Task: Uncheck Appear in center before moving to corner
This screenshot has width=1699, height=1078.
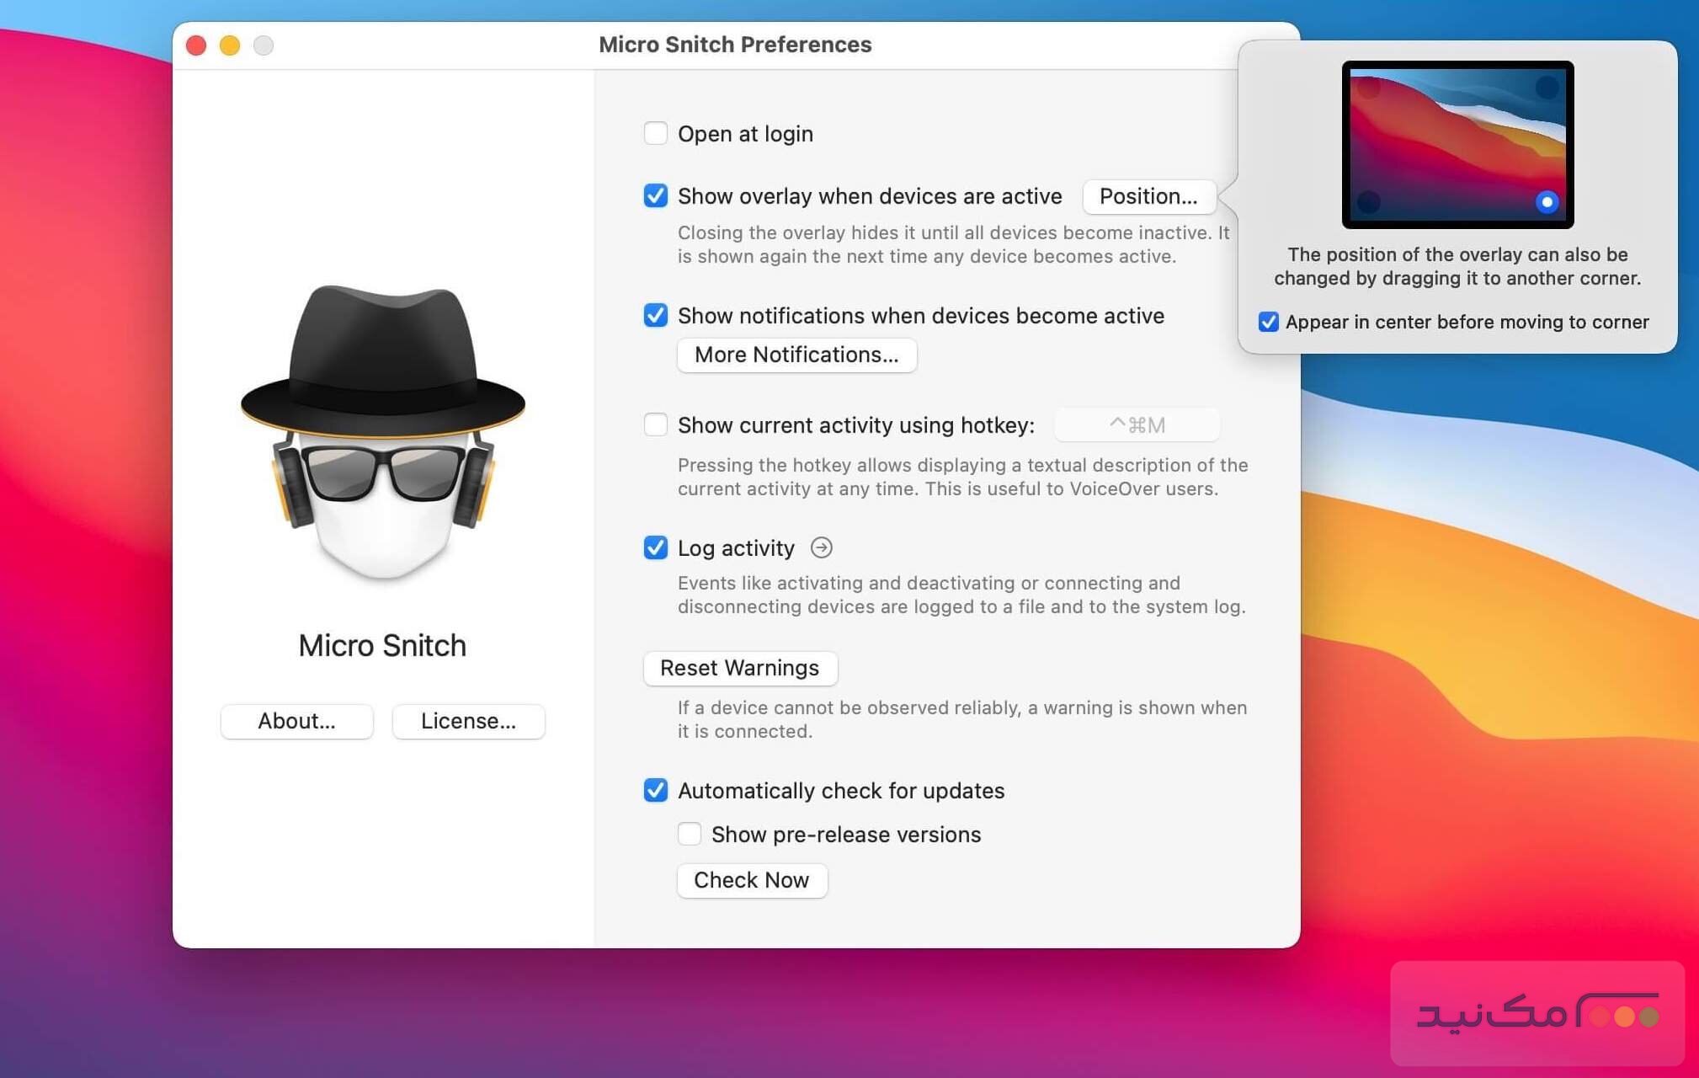Action: coord(1268,322)
